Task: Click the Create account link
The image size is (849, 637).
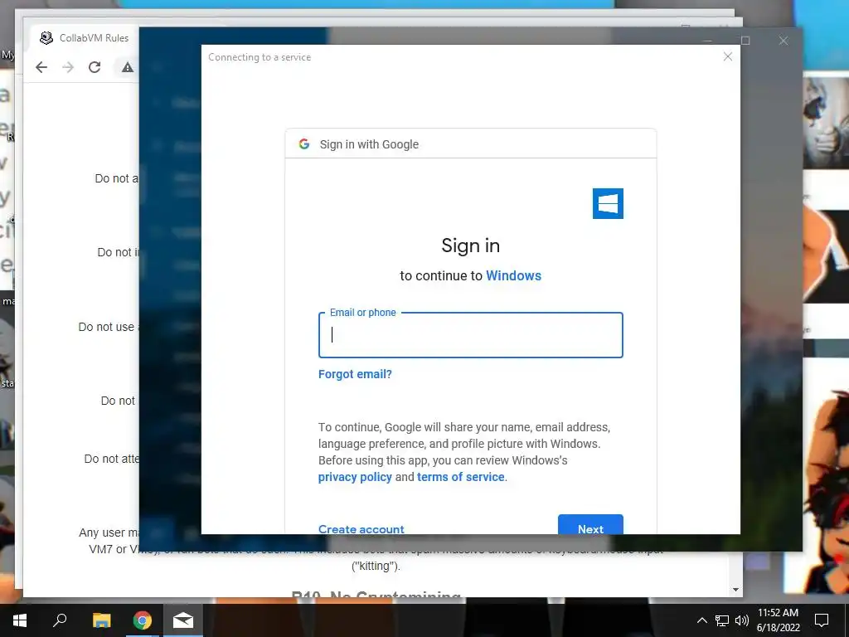Action: (x=361, y=528)
